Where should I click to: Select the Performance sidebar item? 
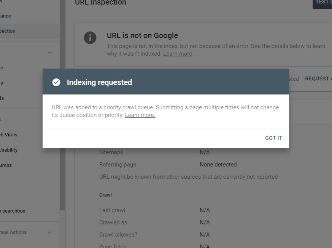pyautogui.click(x=29, y=16)
